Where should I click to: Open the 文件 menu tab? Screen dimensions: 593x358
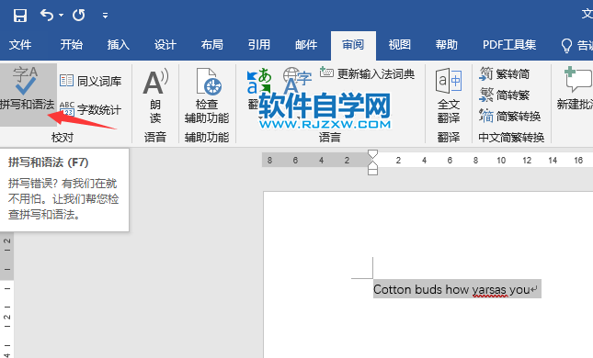[x=20, y=45]
